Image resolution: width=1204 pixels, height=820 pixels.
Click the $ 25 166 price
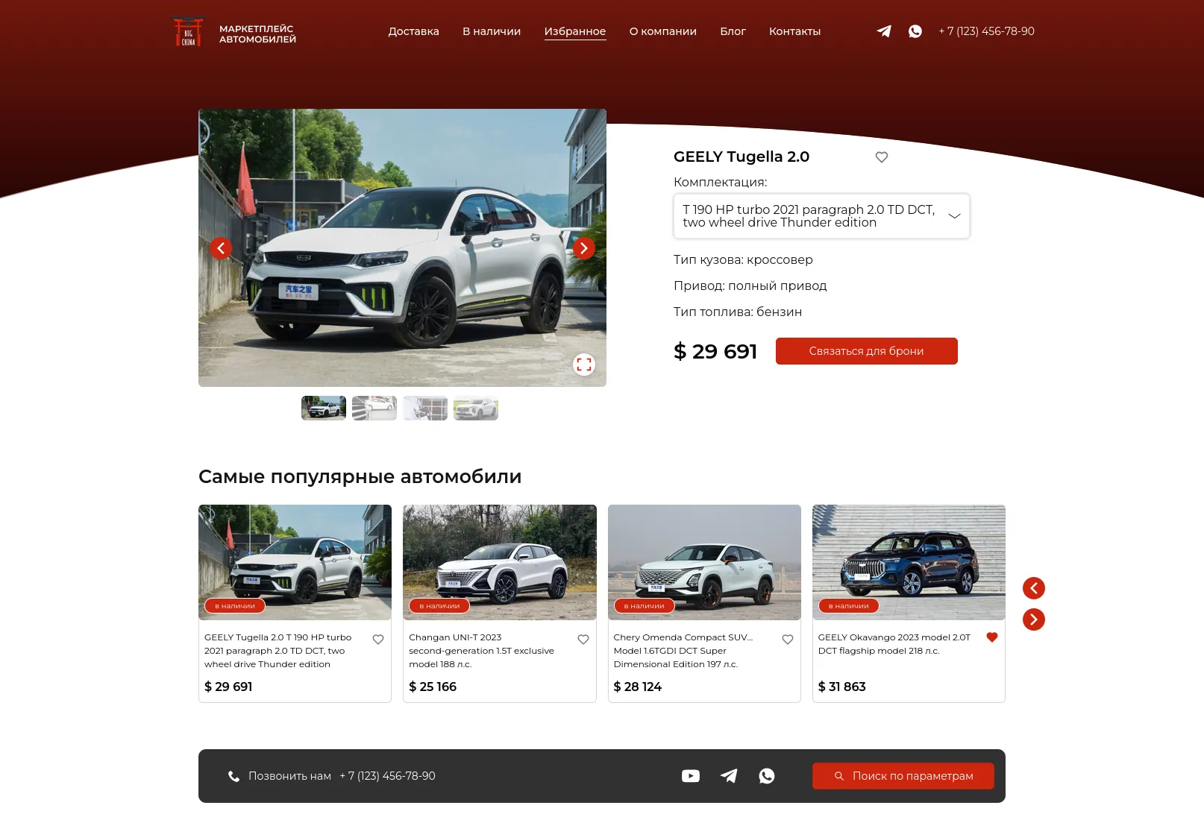(433, 687)
